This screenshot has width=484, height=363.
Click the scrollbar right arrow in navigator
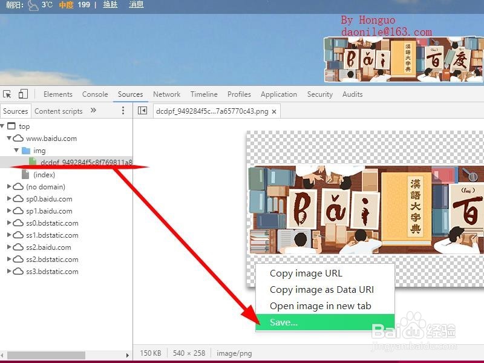128,355
